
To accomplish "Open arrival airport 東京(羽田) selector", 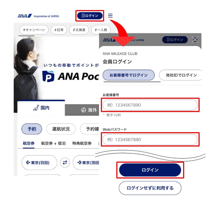I will pyautogui.click(x=86, y=163).
